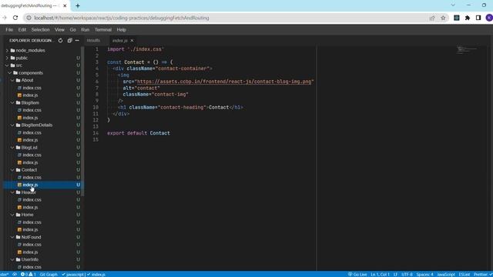Open the Run menu
Screen dimensions: 493x277
pyautogui.click(x=86, y=30)
